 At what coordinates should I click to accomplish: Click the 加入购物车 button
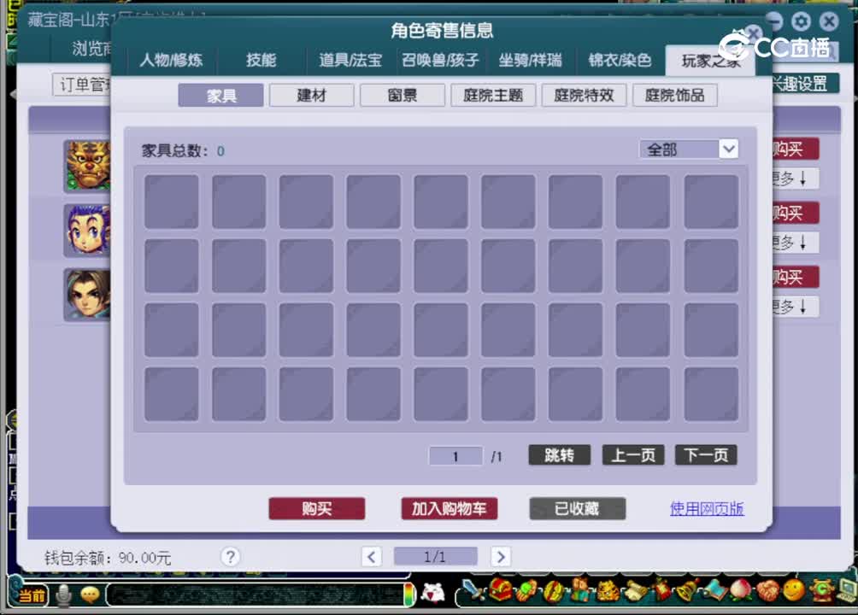click(x=449, y=508)
